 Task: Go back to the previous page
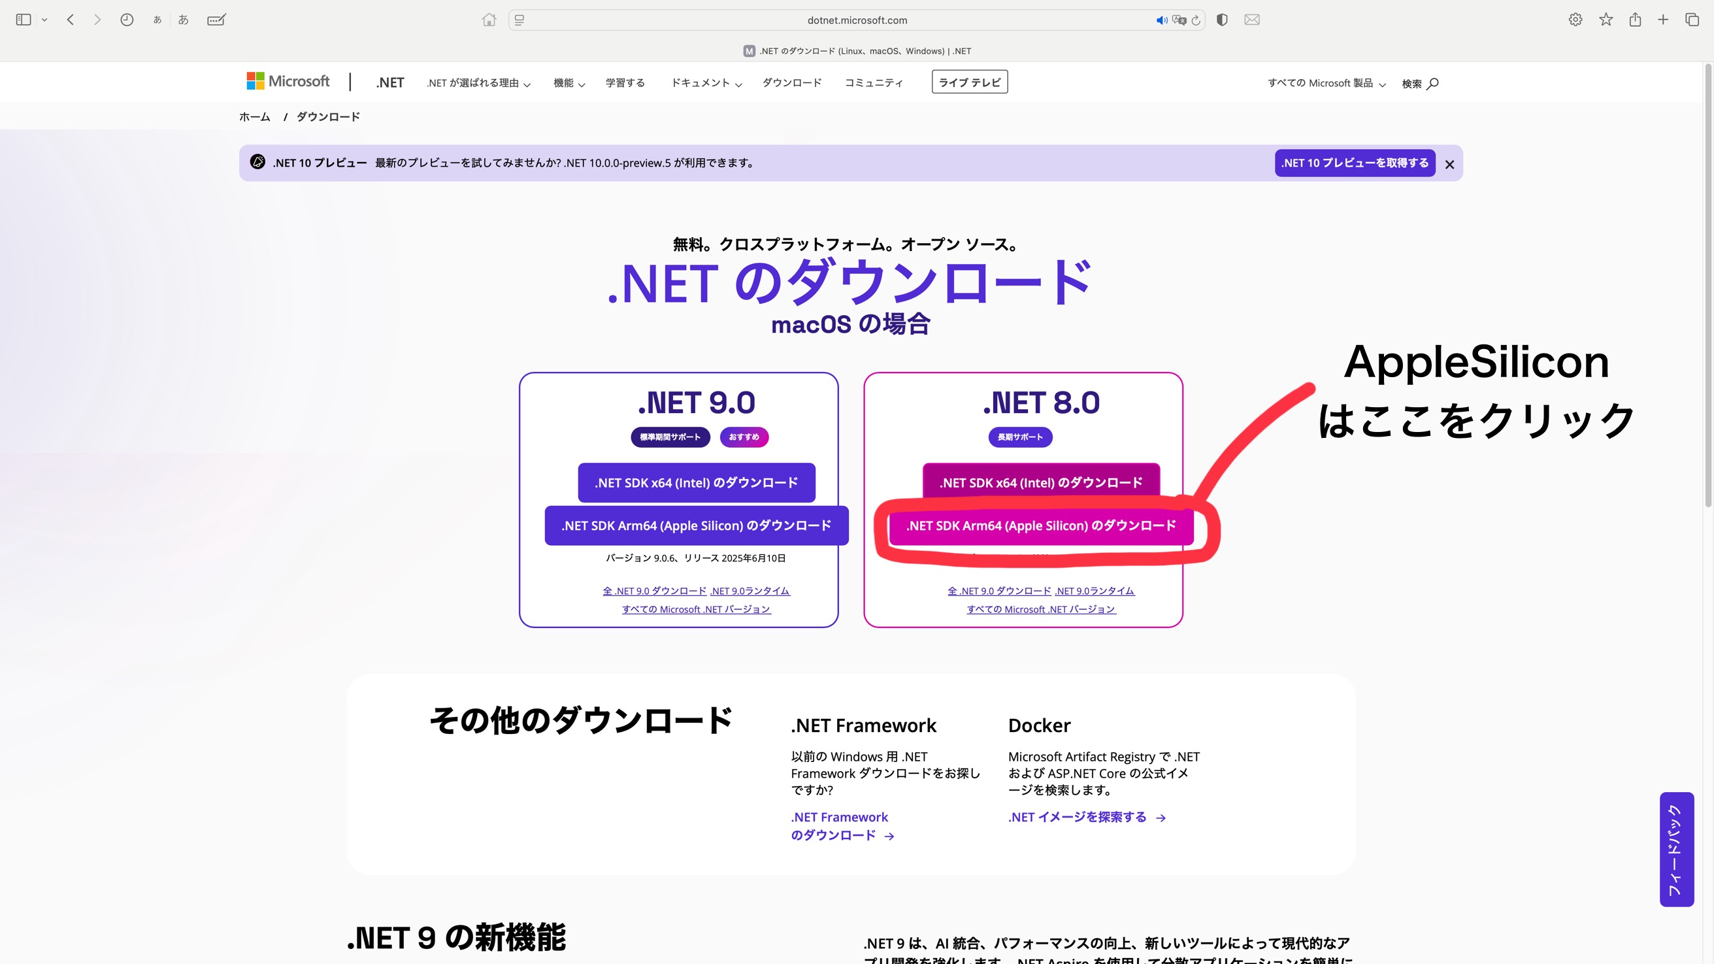[71, 20]
